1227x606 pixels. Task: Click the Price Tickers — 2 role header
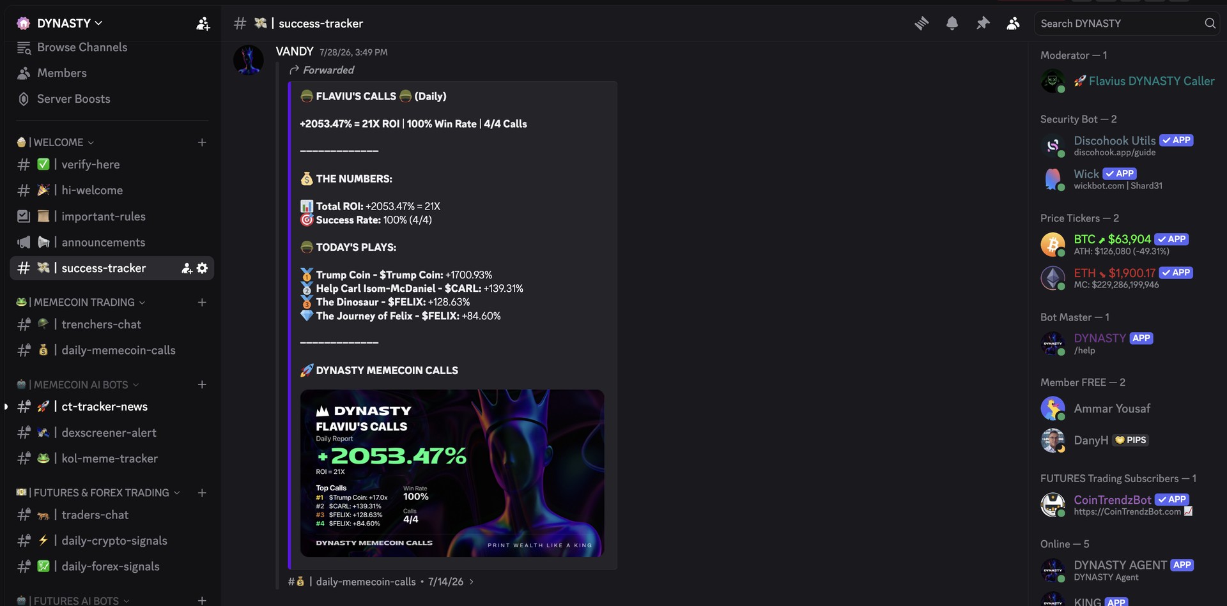(x=1079, y=218)
